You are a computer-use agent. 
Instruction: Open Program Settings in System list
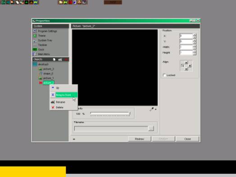[x=47, y=31]
